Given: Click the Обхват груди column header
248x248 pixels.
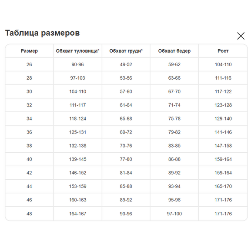Looking at the screenshot, I should 126,51.
